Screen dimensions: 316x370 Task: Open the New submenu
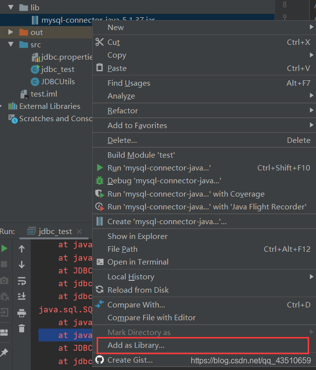[x=204, y=28]
